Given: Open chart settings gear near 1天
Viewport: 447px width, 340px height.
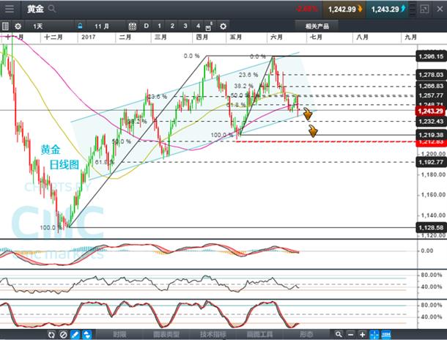Looking at the screenshot, I should (x=18, y=26).
